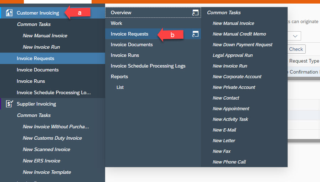This screenshot has width=320, height=182.
Task: Click New E-Mail
Action: click(x=224, y=130)
